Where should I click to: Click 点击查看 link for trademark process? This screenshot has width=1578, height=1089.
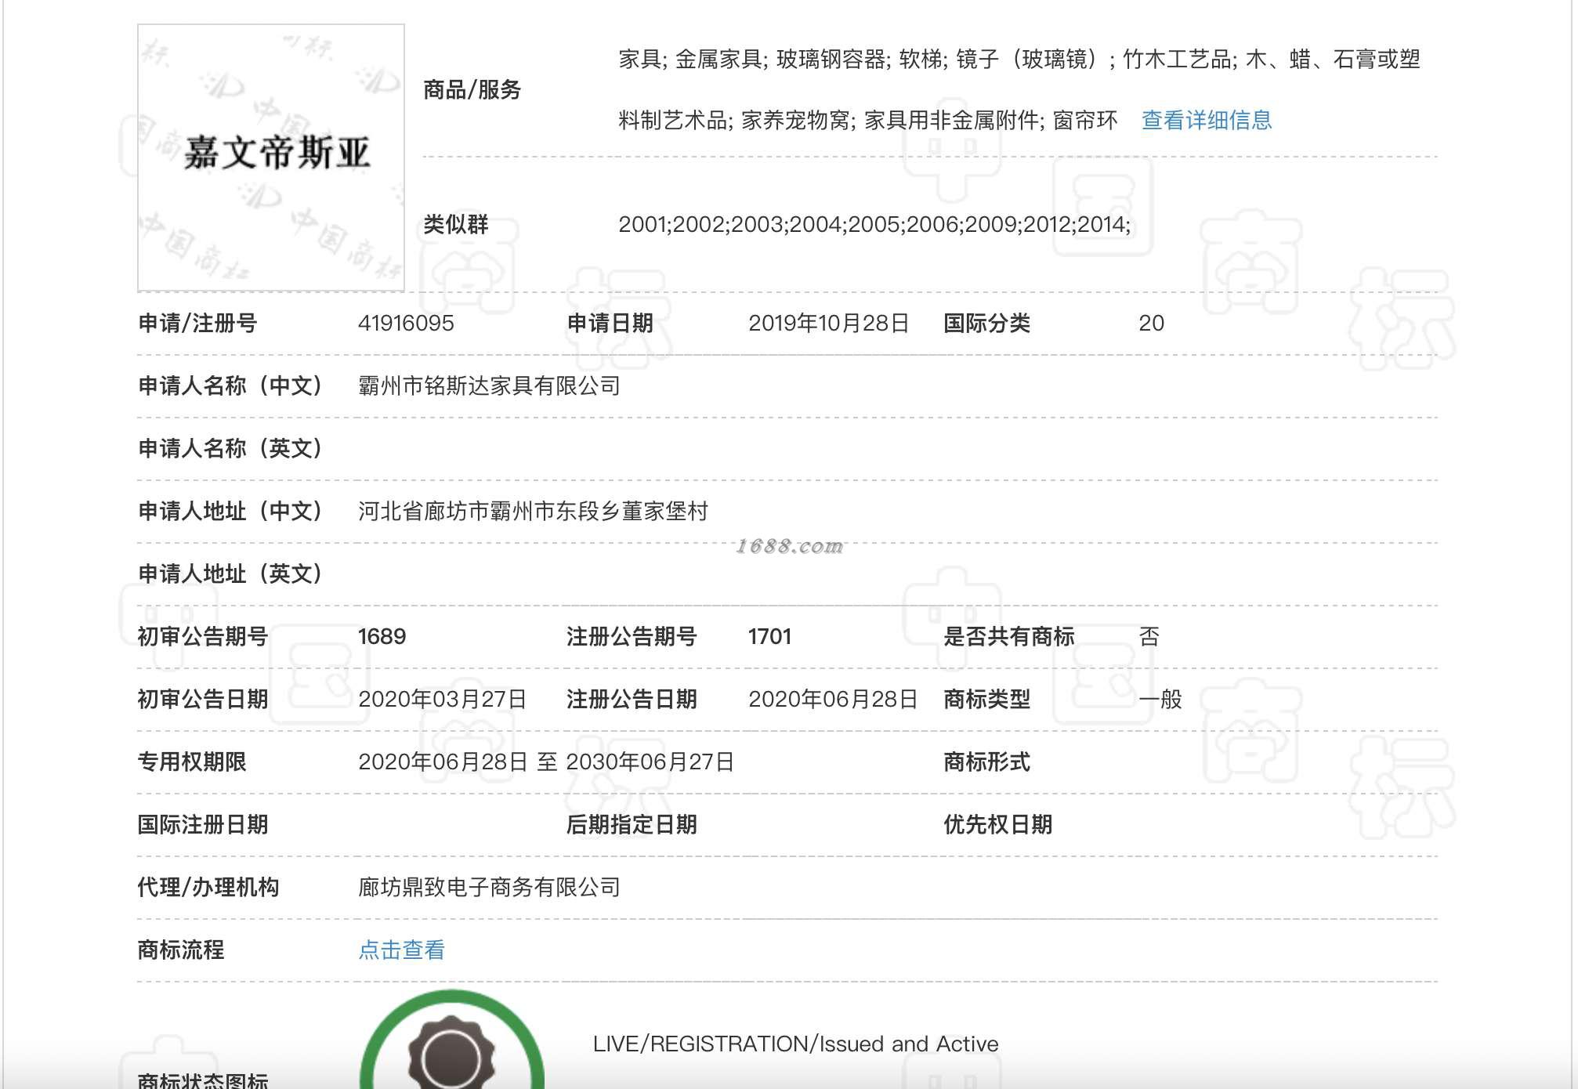point(401,950)
